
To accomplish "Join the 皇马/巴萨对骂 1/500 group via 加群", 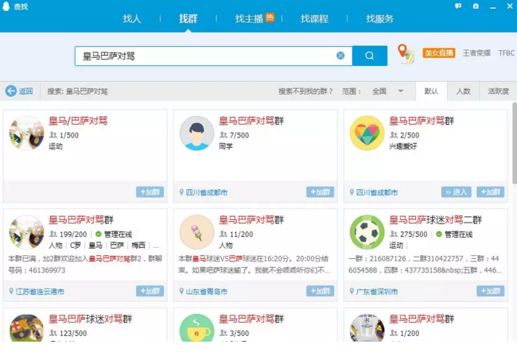I will pos(150,192).
